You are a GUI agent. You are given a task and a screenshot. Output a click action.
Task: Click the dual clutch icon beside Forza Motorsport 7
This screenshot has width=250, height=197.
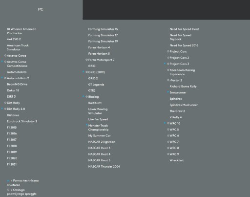86,60
